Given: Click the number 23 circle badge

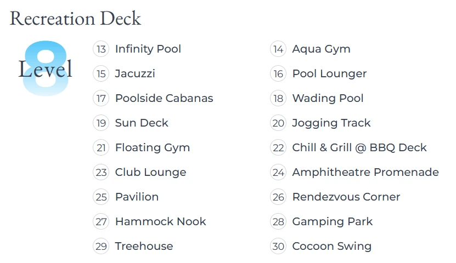Looking at the screenshot, I should tap(101, 173).
